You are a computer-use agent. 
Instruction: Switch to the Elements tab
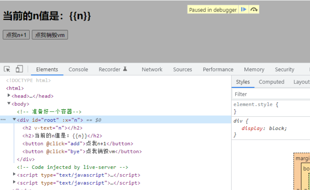coord(47,69)
